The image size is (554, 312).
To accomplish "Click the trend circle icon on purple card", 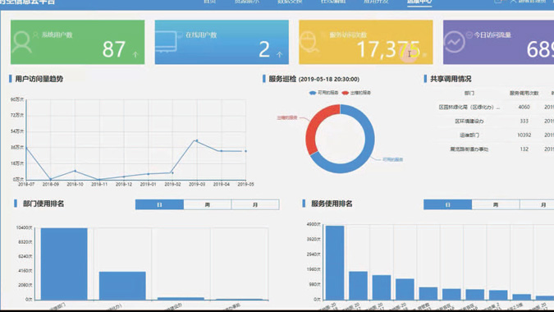I will click(x=454, y=42).
